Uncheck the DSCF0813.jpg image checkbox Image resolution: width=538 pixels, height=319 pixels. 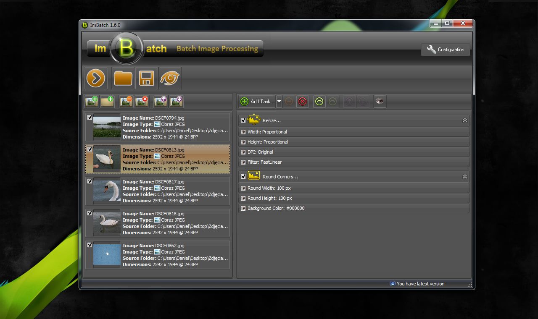click(x=90, y=149)
